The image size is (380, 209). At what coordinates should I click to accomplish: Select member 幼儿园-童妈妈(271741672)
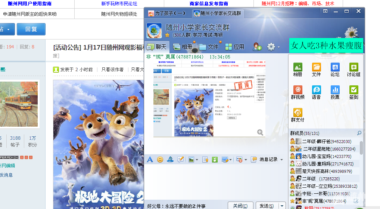pos(324,164)
